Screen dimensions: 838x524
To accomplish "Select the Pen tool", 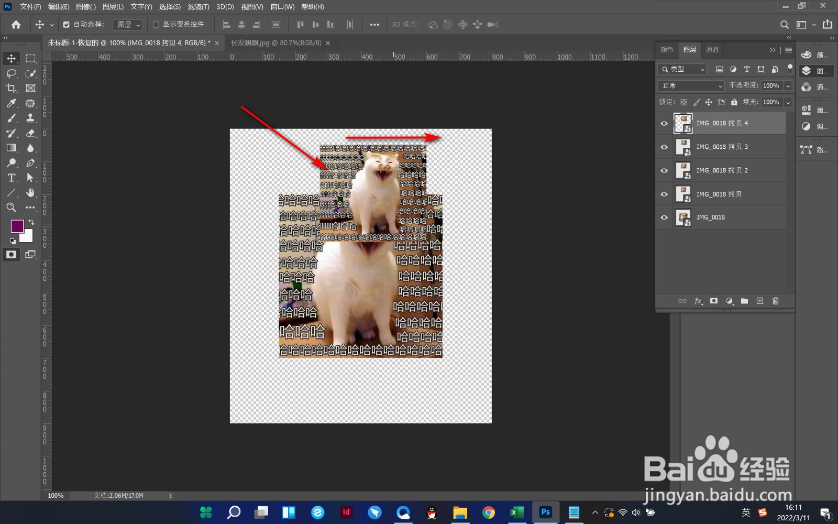I will click(31, 163).
